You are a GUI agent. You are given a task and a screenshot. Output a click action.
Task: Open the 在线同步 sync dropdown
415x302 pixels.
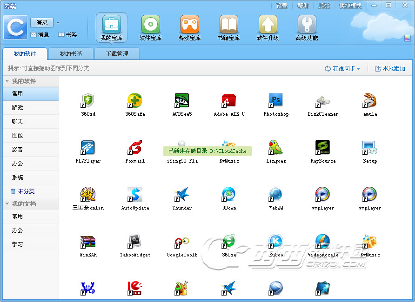coord(342,69)
